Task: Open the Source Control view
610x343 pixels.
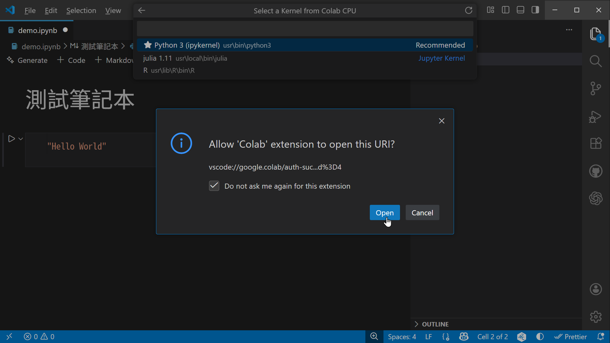Action: click(596, 88)
